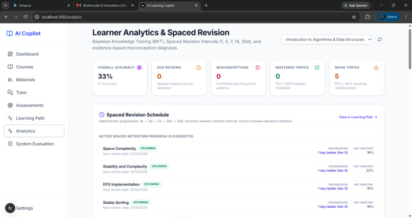Click the page vertical scrollbar thumb
Screen dimensions: 412x218
tap(409, 48)
